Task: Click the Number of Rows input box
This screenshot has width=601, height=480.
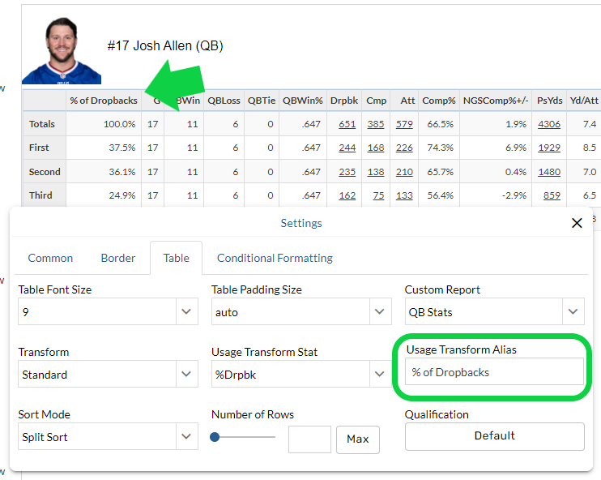Action: (x=309, y=439)
